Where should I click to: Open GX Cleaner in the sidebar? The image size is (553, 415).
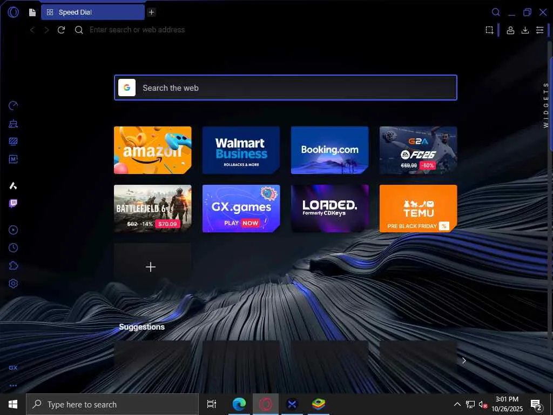[13, 124]
